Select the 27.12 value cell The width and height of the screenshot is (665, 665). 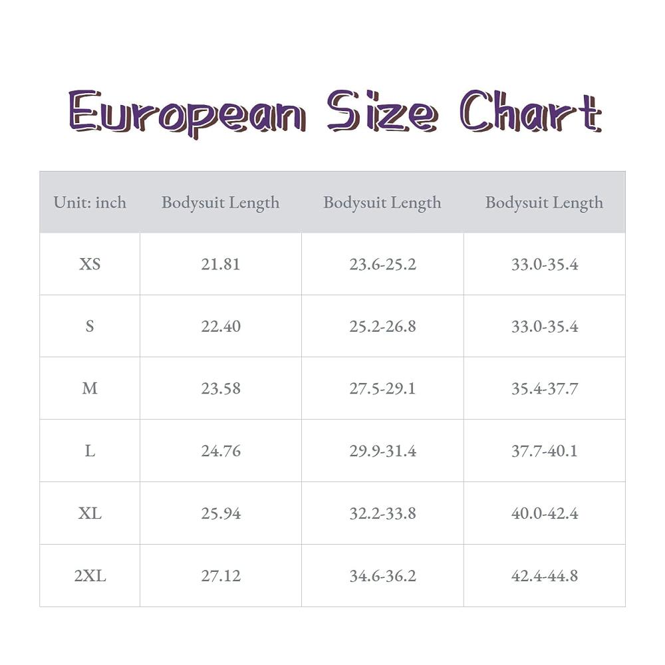click(x=221, y=575)
